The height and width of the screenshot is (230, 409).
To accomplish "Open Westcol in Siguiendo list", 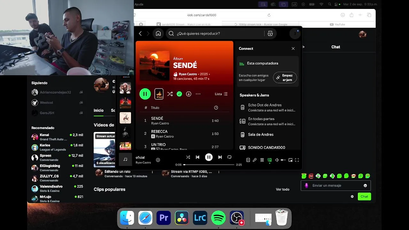I will [57, 103].
